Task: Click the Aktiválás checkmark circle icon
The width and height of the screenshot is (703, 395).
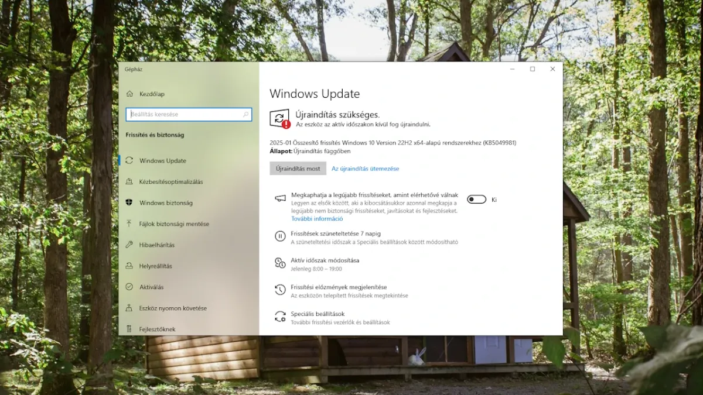Action: 129,287
